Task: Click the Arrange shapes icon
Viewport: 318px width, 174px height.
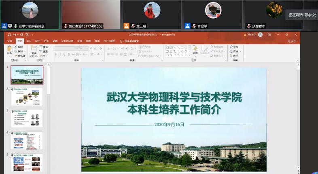Action: coord(195,50)
